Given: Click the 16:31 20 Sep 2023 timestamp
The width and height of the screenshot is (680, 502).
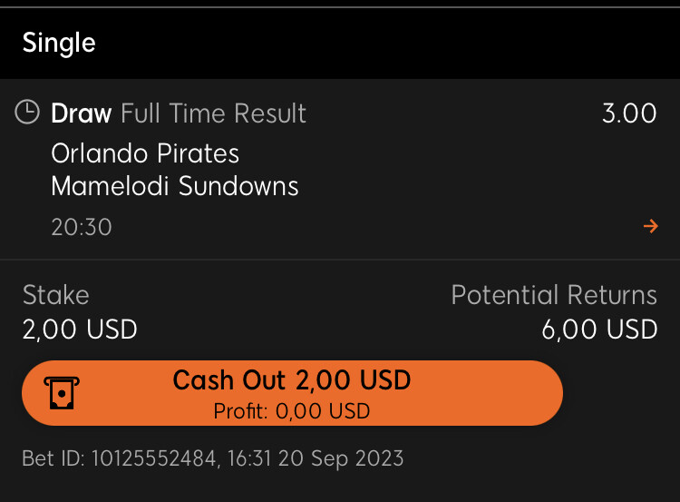Looking at the screenshot, I should point(316,458).
